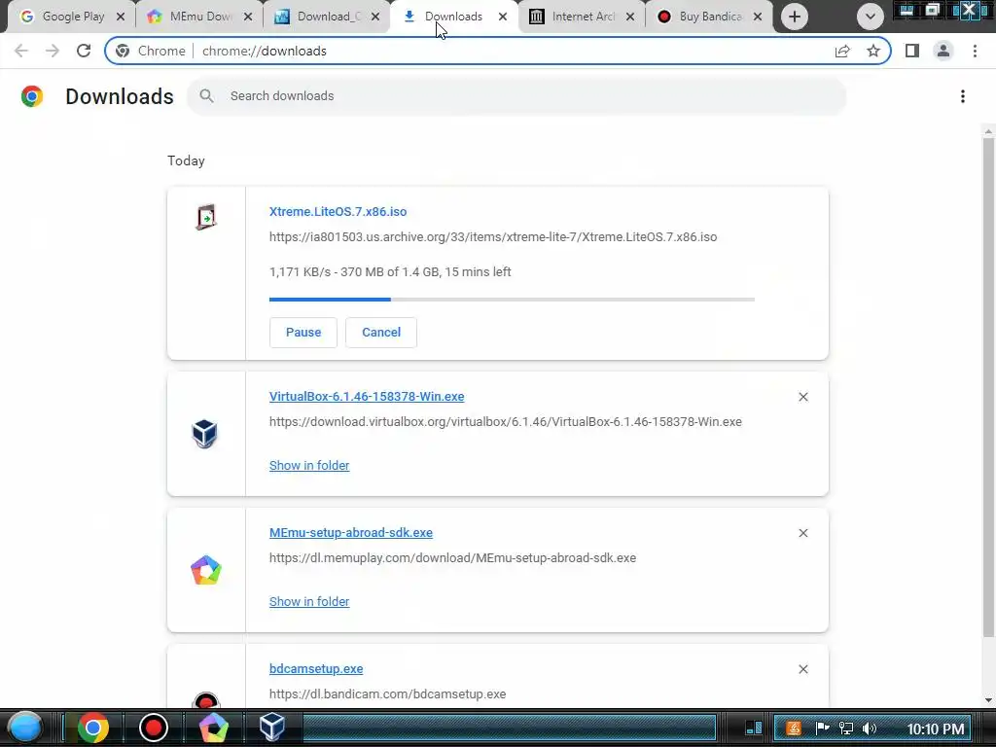Show VirtualBox installer in folder

[309, 466]
